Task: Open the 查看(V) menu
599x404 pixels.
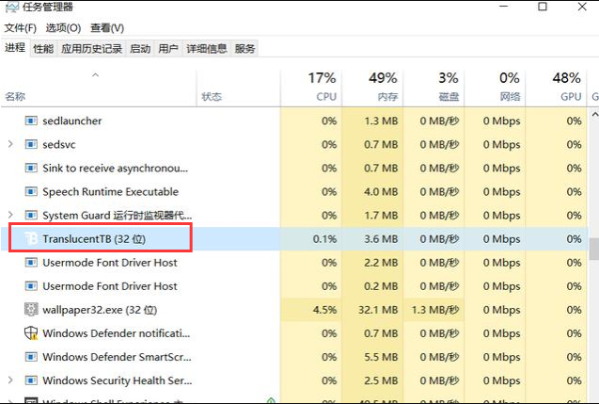Action: click(x=107, y=28)
